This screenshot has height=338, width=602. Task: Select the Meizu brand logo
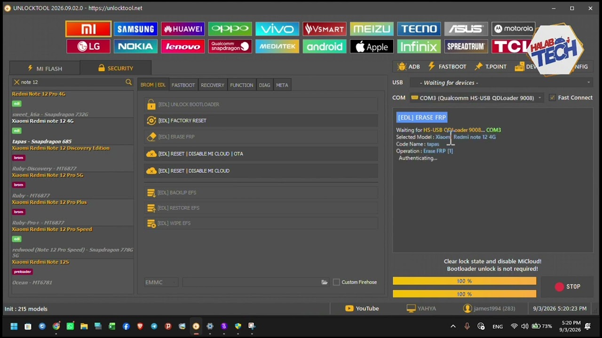[372, 29]
